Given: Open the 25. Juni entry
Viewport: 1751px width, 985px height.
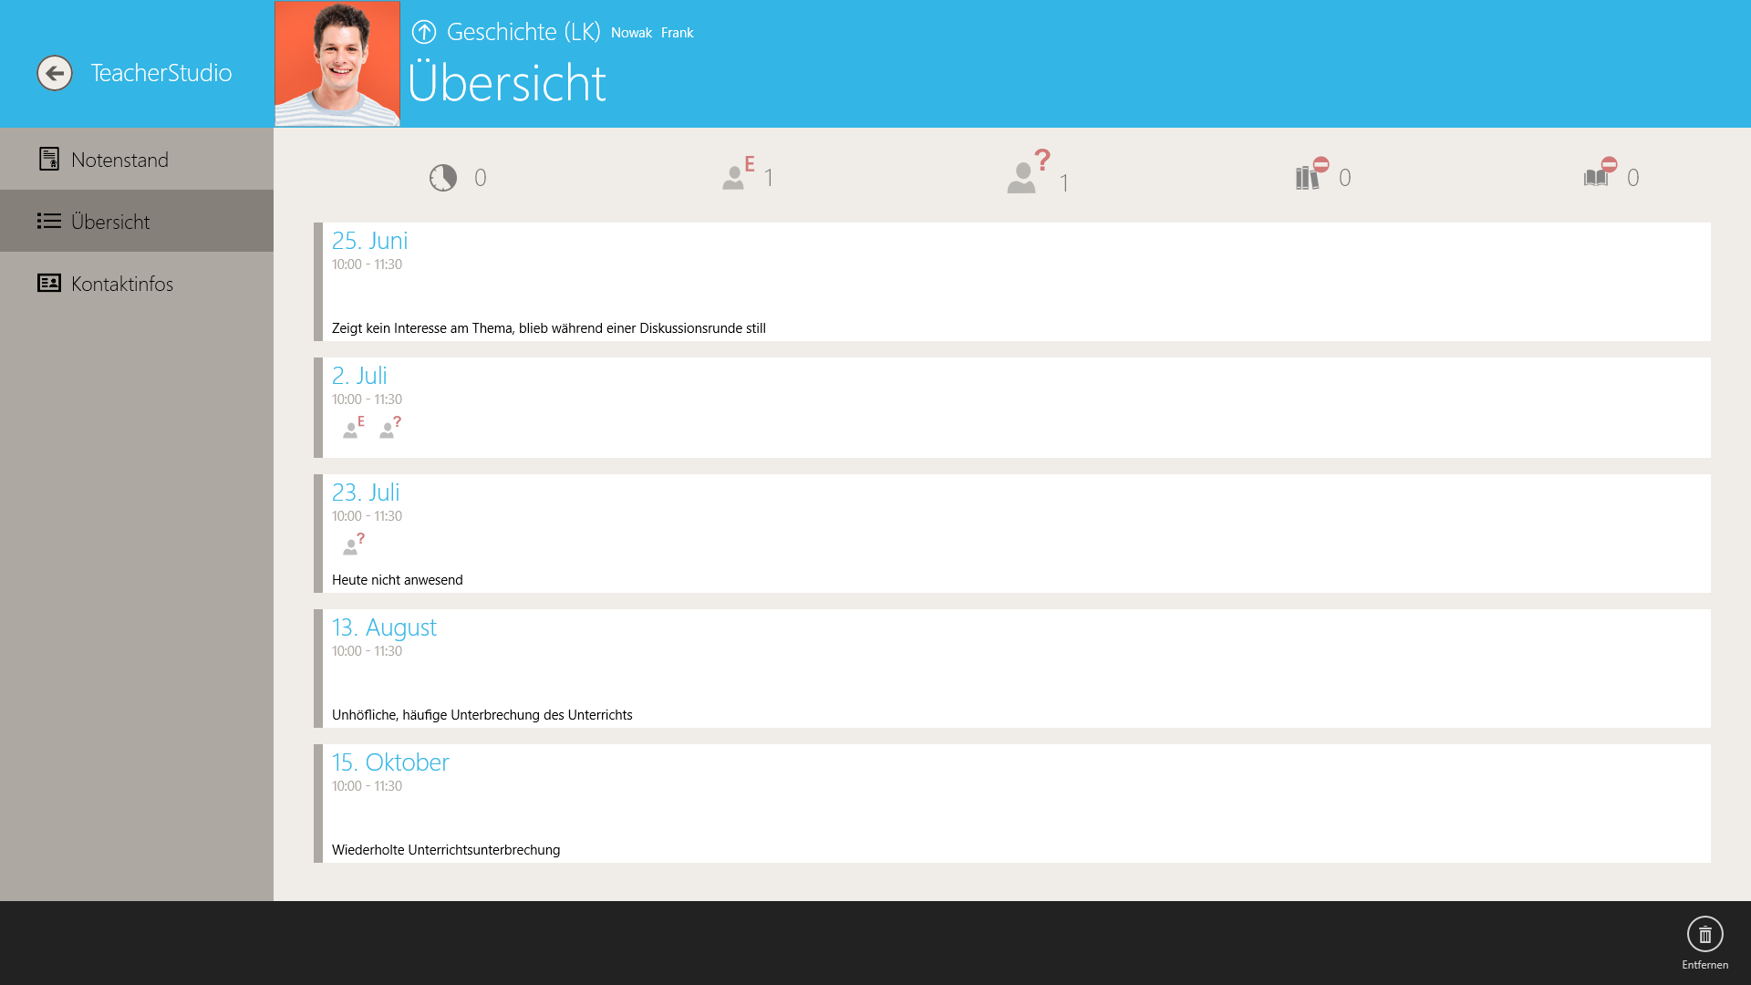Looking at the screenshot, I should tap(1012, 282).
